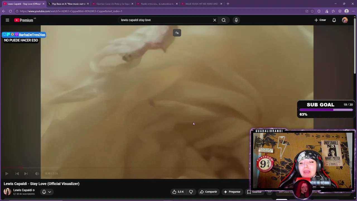Go back in the browser
Viewport: 357px width, 201px height.
(x=4, y=11)
